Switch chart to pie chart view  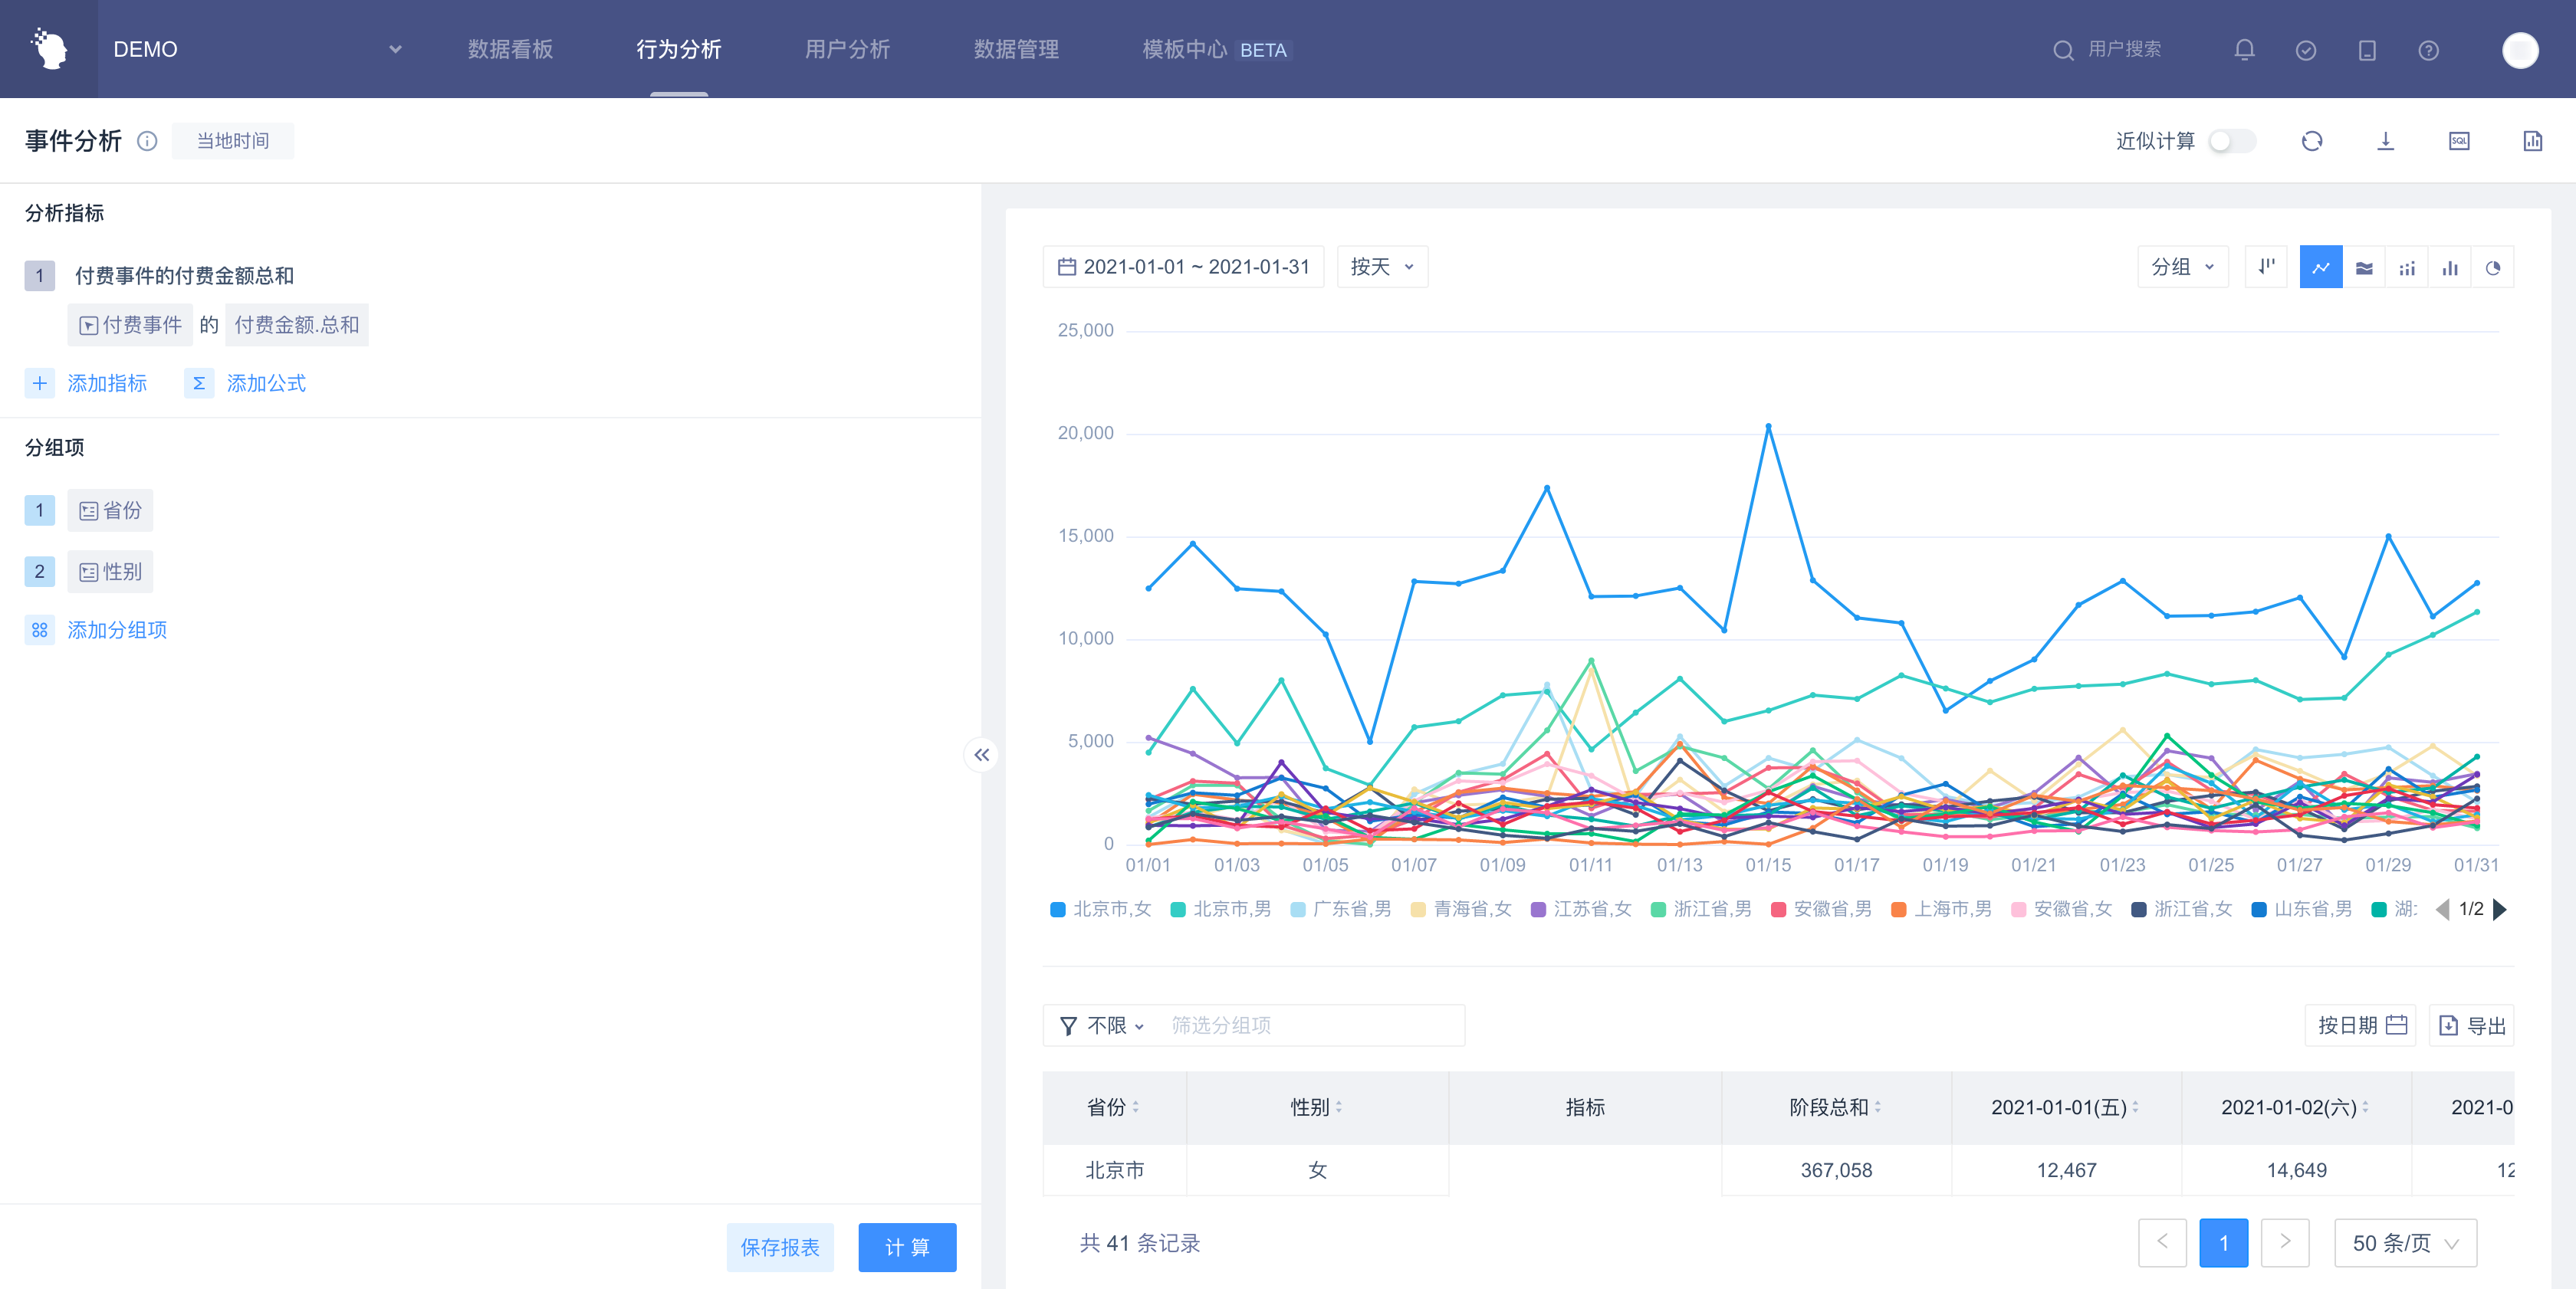(x=2492, y=267)
